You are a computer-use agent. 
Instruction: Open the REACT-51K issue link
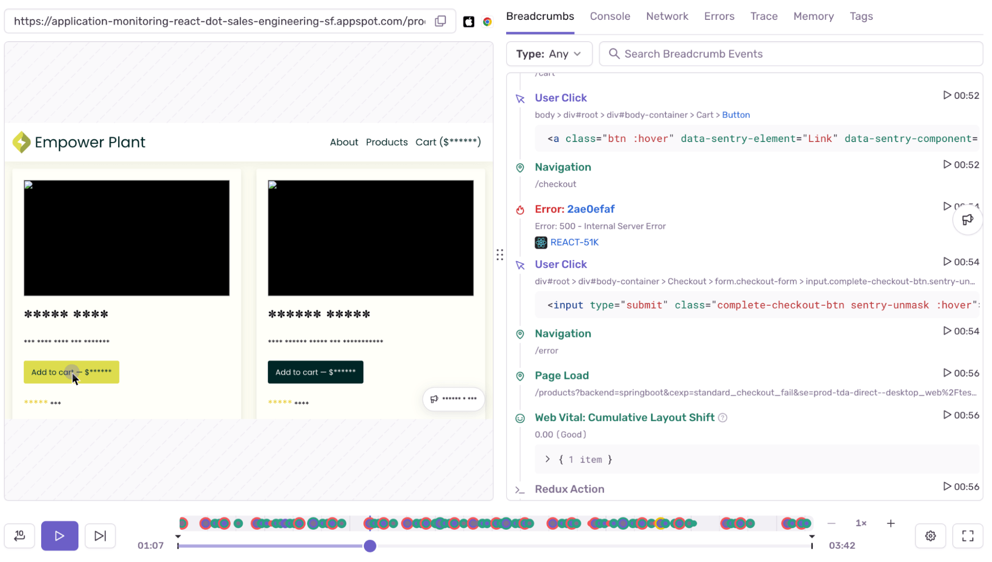(x=574, y=242)
